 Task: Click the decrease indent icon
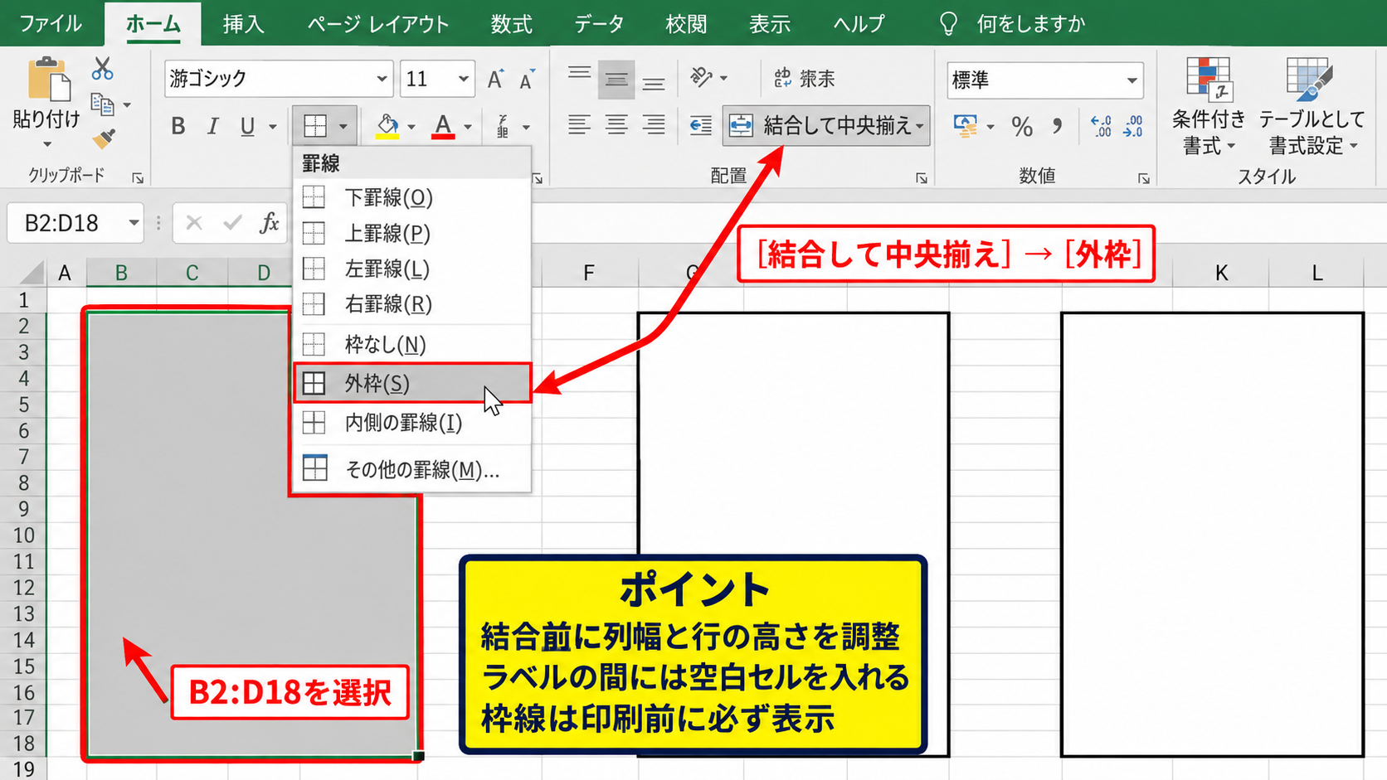[x=700, y=126]
